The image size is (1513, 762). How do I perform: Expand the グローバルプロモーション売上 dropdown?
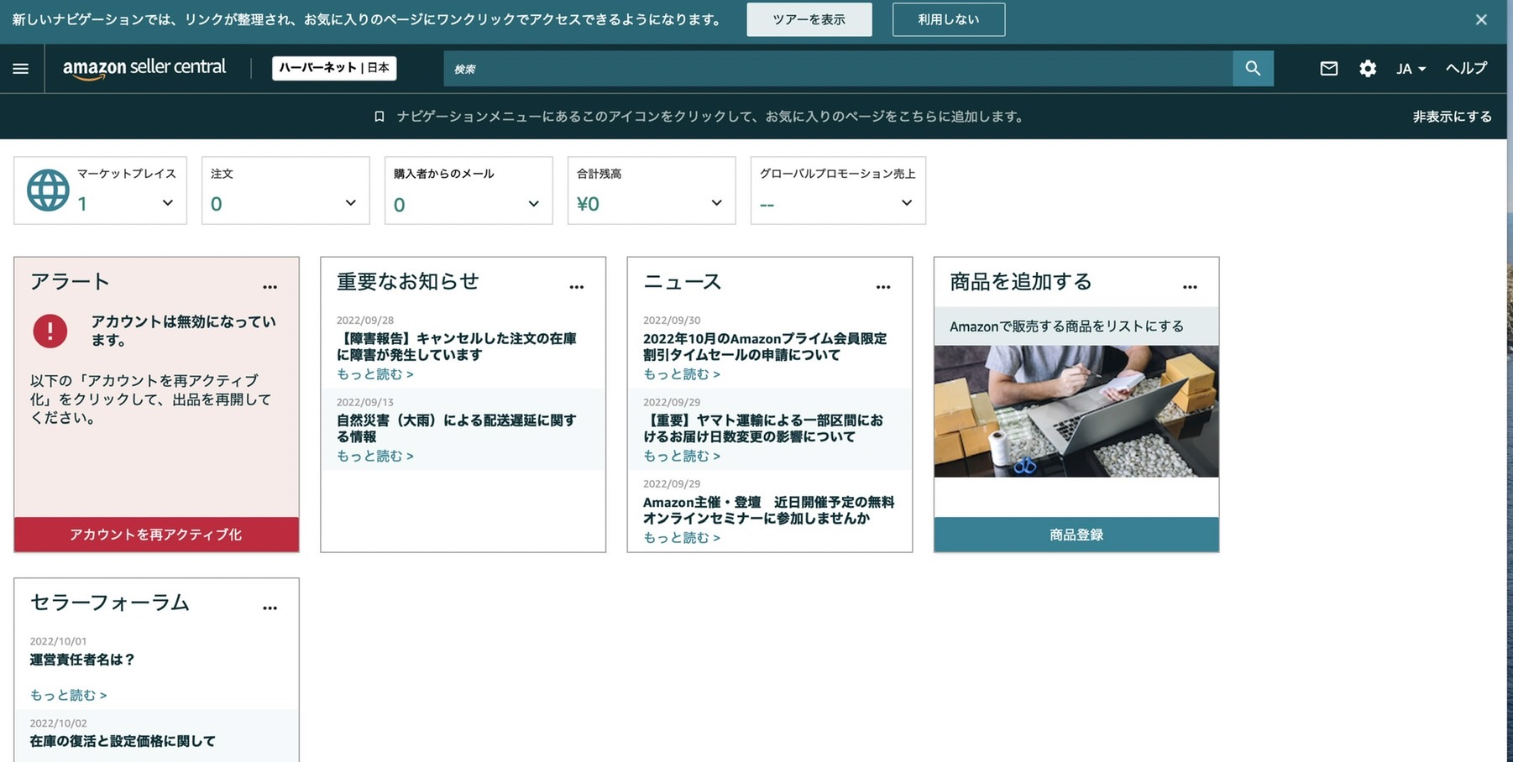click(907, 202)
